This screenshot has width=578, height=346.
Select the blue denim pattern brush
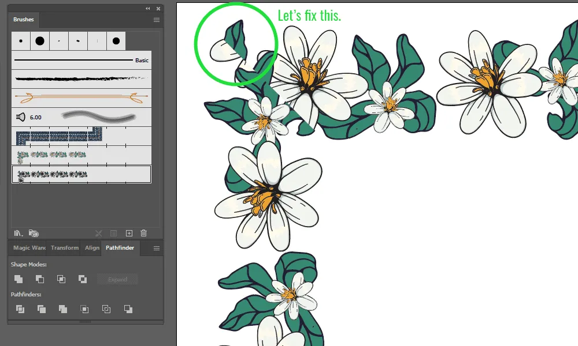coord(81,136)
